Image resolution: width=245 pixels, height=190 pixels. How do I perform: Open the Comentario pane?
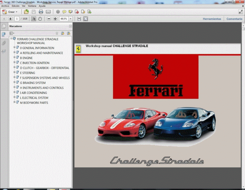234,19
